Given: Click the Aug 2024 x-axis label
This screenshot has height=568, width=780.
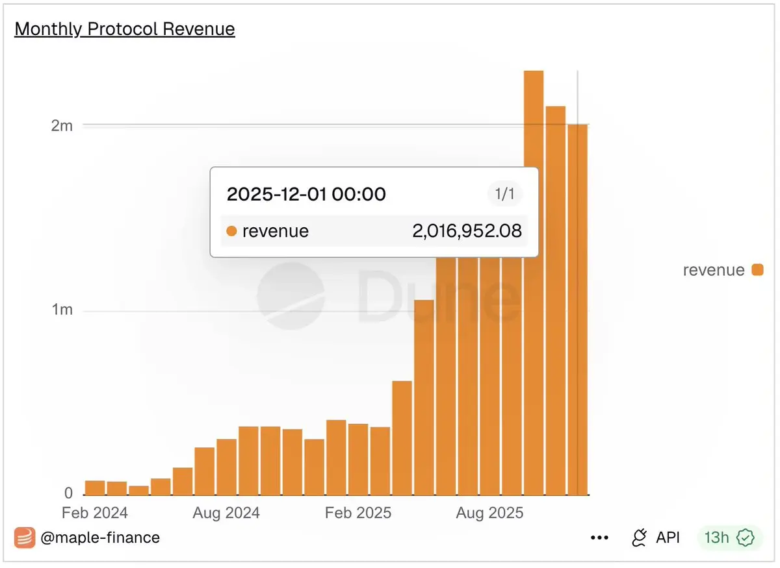Looking at the screenshot, I should (x=226, y=513).
